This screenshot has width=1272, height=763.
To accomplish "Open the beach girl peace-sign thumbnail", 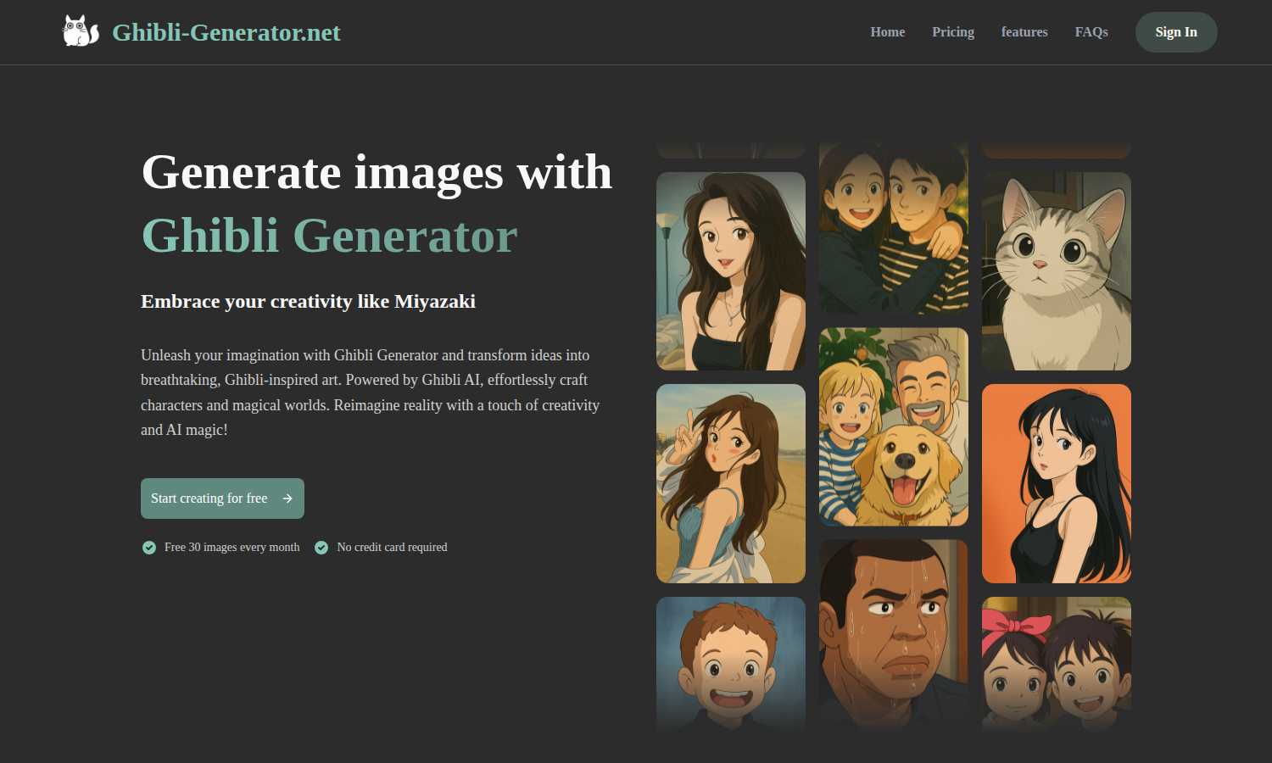I will click(x=731, y=483).
